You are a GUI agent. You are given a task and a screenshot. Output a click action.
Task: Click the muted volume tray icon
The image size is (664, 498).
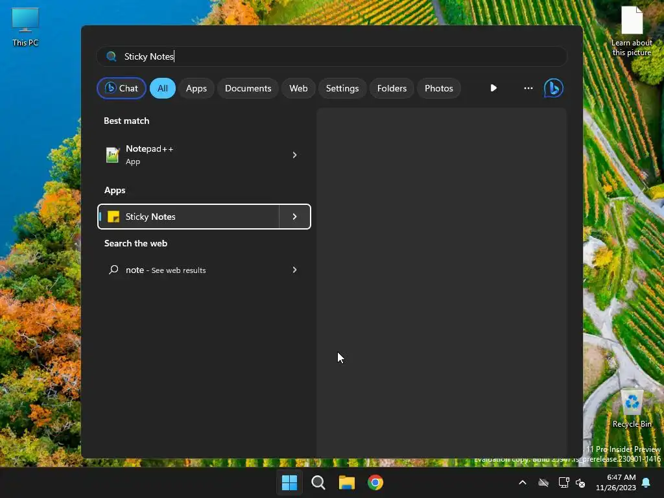(x=580, y=482)
